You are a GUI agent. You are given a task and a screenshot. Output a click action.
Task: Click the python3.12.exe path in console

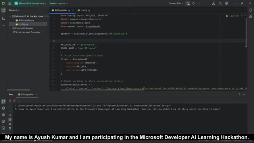(x=58, y=106)
